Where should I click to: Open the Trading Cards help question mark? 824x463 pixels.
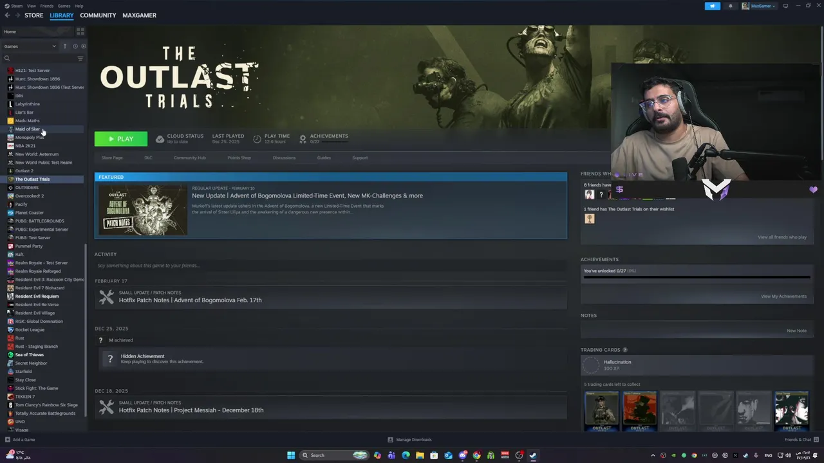(x=624, y=350)
